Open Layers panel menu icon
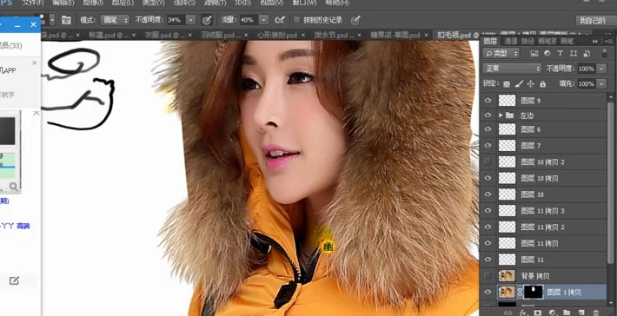This screenshot has height=316, width=617. pos(608,42)
